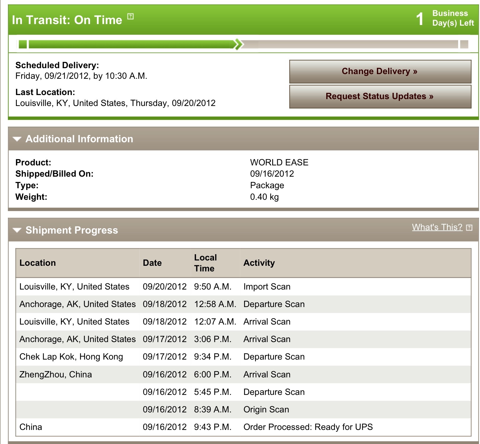This screenshot has height=444, width=480.
Task: Collapse the Additional Information section
Action: coord(17,139)
